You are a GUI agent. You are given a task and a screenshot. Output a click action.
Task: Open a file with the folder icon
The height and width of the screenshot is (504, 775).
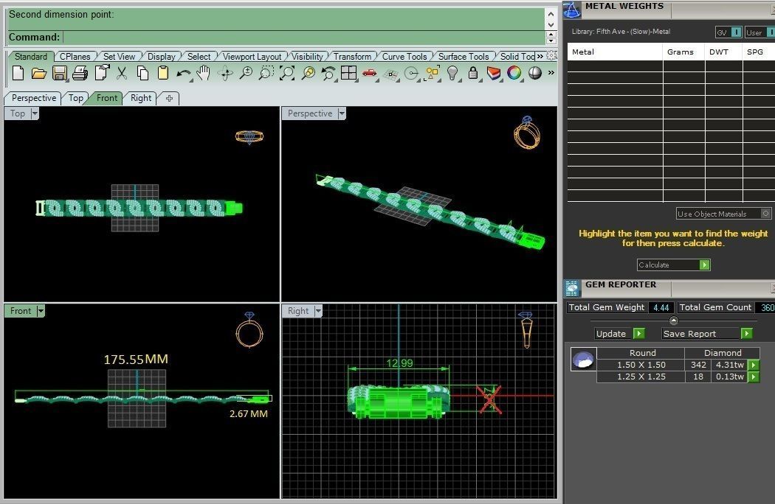(x=38, y=74)
